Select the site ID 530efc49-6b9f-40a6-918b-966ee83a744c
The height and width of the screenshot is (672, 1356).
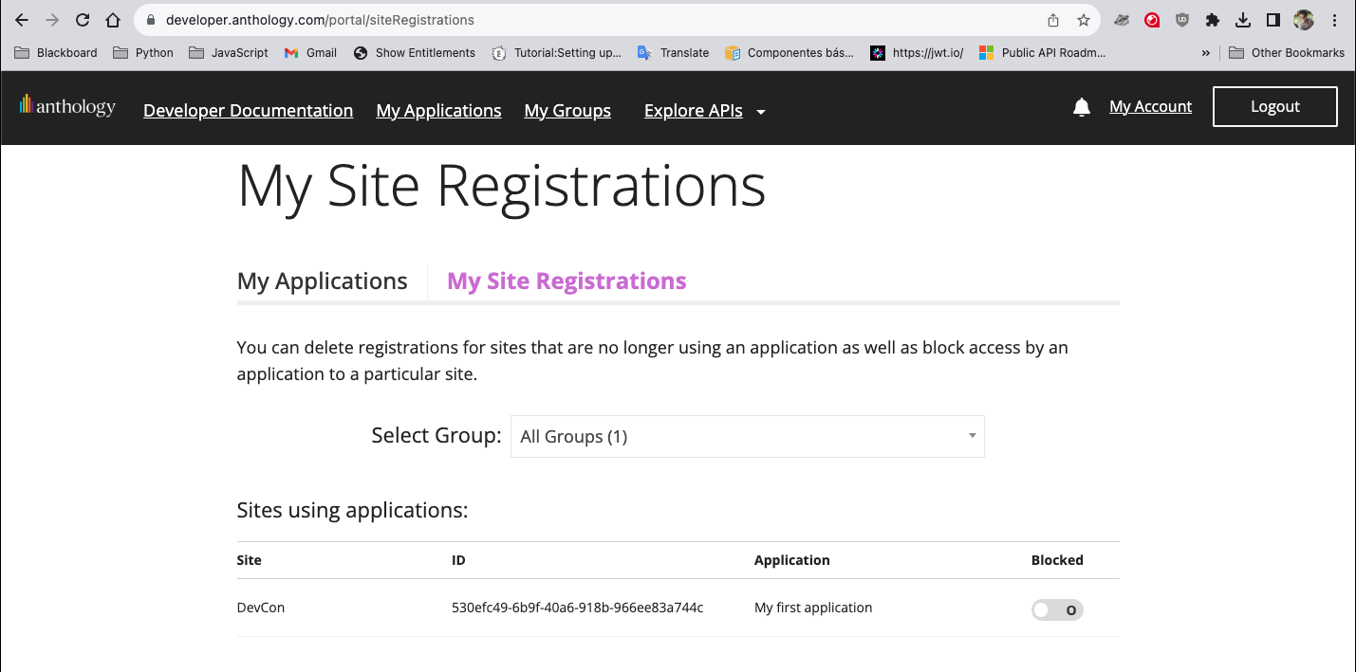tap(577, 608)
